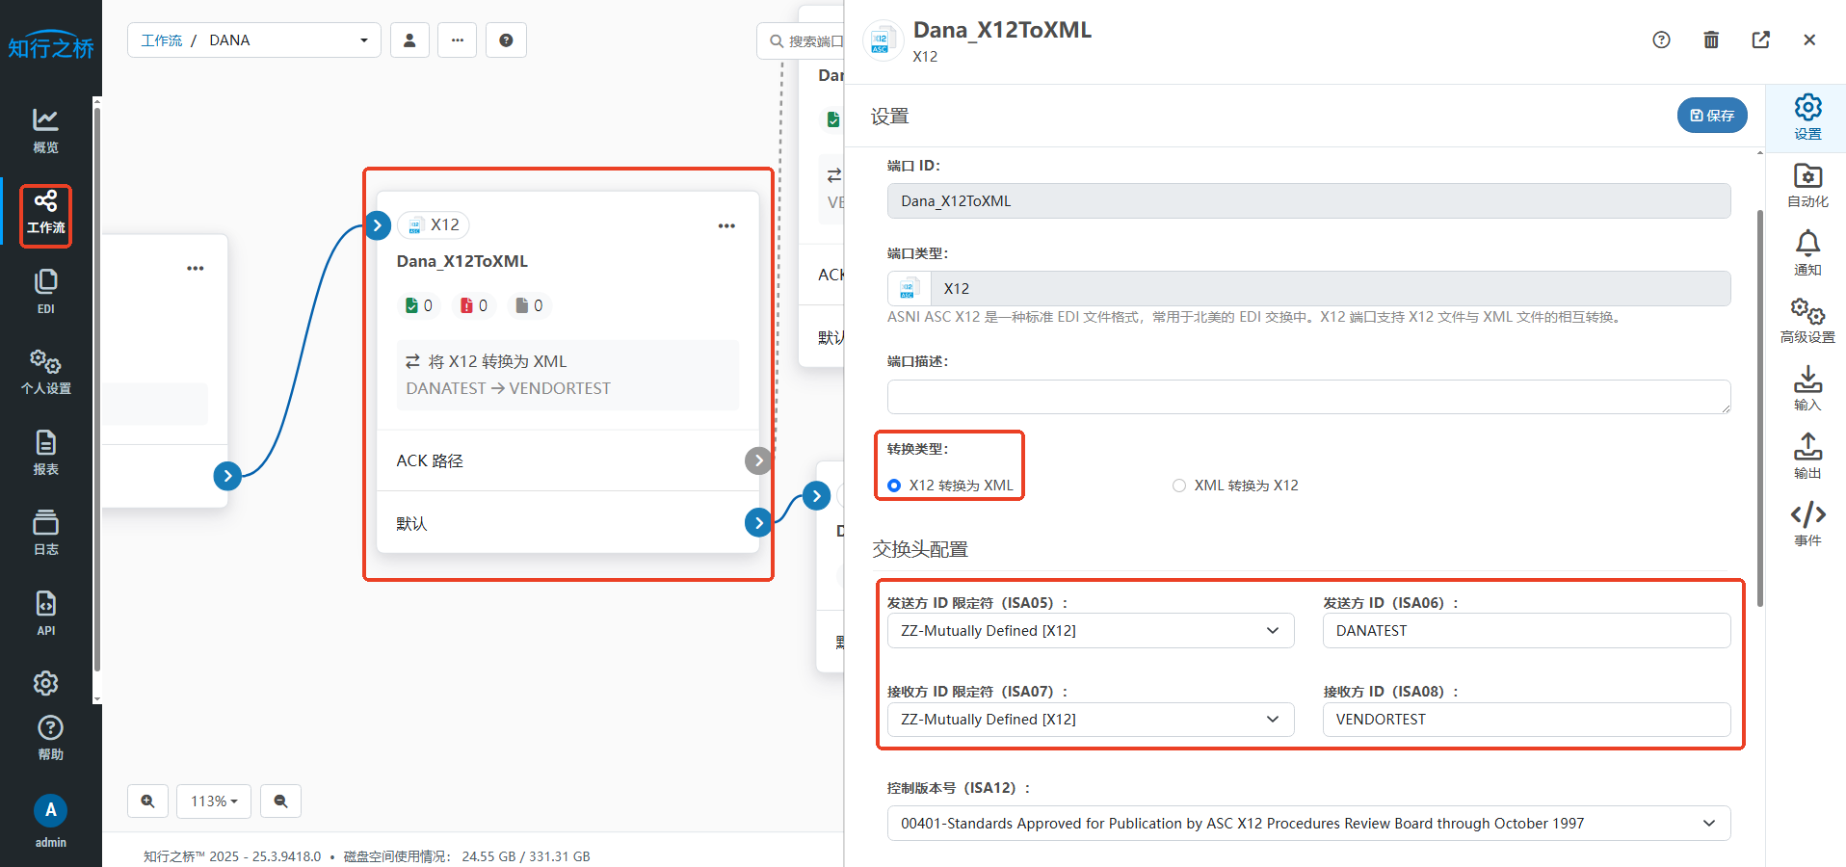The height and width of the screenshot is (867, 1846).
Task: Select the XML 转换为 X12 radio button
Action: [x=1179, y=486]
